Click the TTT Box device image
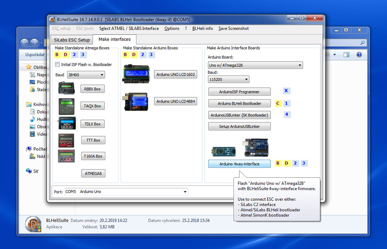The height and width of the screenshot is (249, 387). click(x=66, y=140)
